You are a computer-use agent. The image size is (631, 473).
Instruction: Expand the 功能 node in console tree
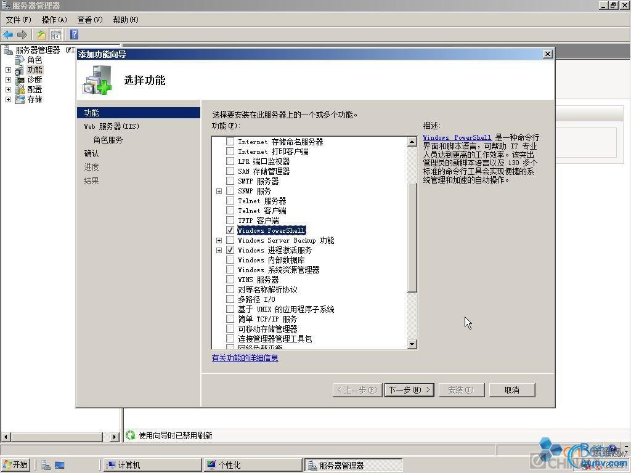tap(8, 70)
